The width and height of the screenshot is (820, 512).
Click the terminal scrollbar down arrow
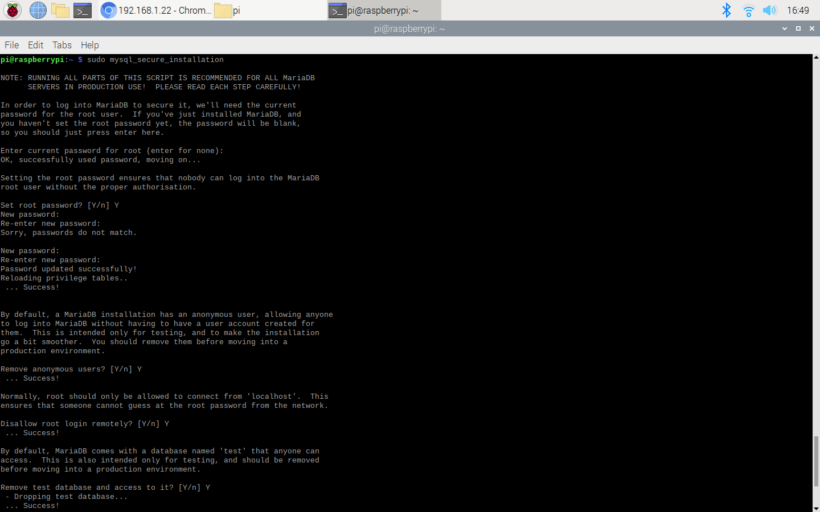click(x=816, y=509)
